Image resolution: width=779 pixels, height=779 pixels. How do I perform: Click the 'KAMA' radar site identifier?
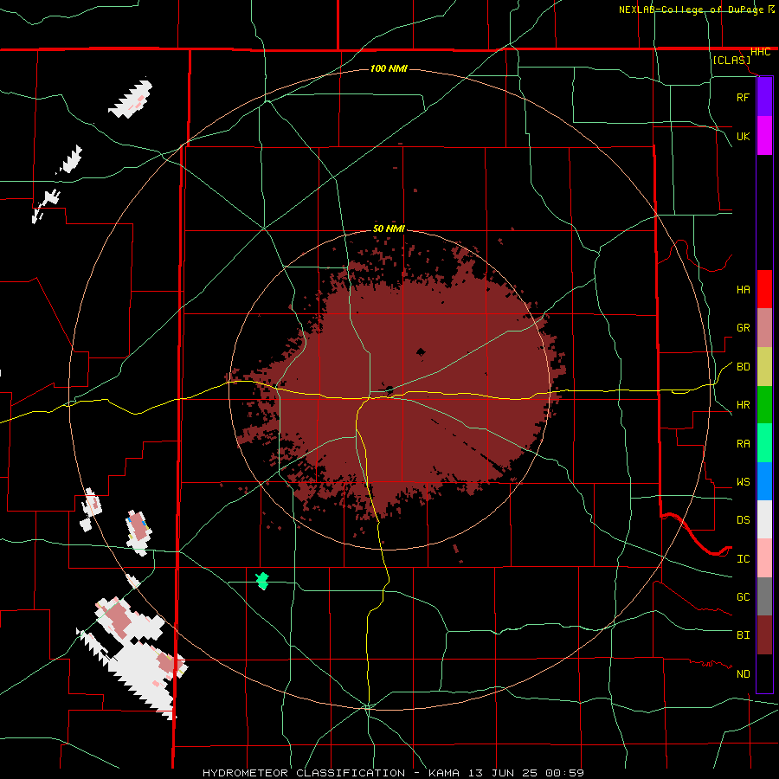click(444, 773)
